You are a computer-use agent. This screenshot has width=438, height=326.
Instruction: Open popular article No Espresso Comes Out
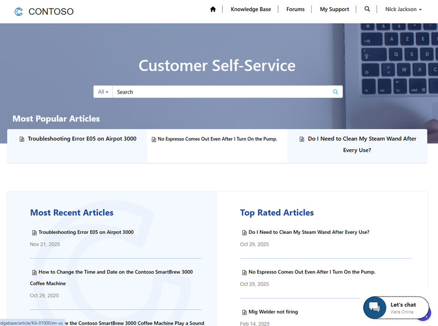[x=217, y=139]
